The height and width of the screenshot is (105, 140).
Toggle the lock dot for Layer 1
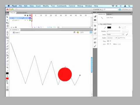27,20
